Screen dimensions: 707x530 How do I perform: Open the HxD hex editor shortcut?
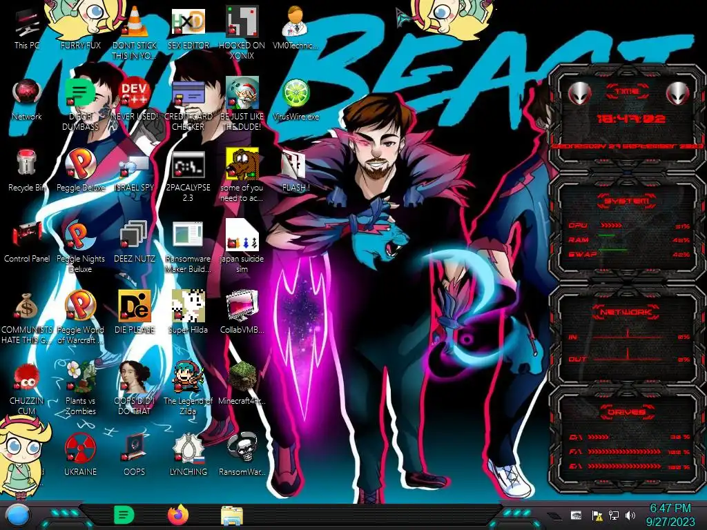pos(188,21)
